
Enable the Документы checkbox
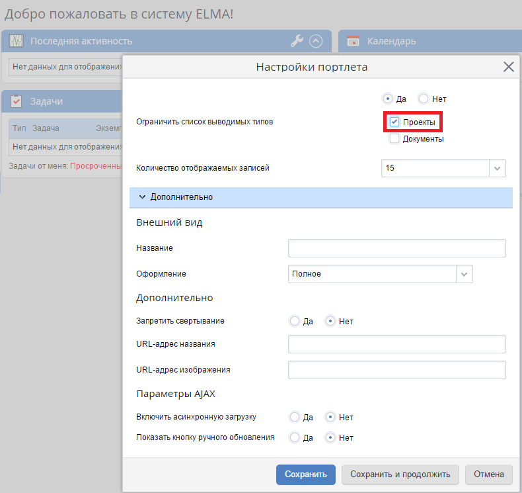pos(394,139)
